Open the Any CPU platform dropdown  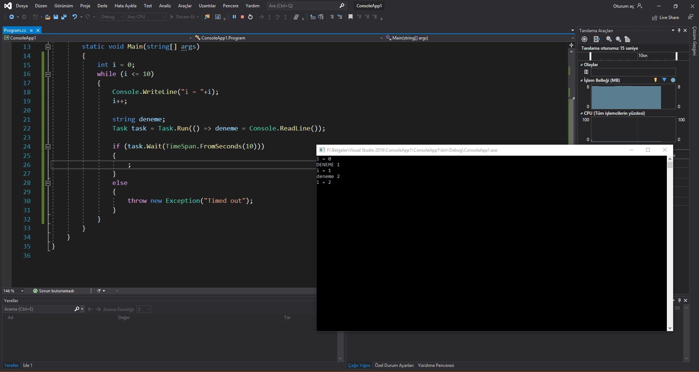coord(146,17)
